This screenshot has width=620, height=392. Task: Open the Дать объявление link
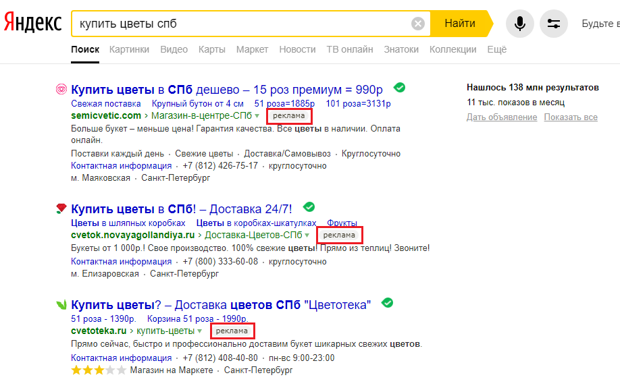click(502, 117)
